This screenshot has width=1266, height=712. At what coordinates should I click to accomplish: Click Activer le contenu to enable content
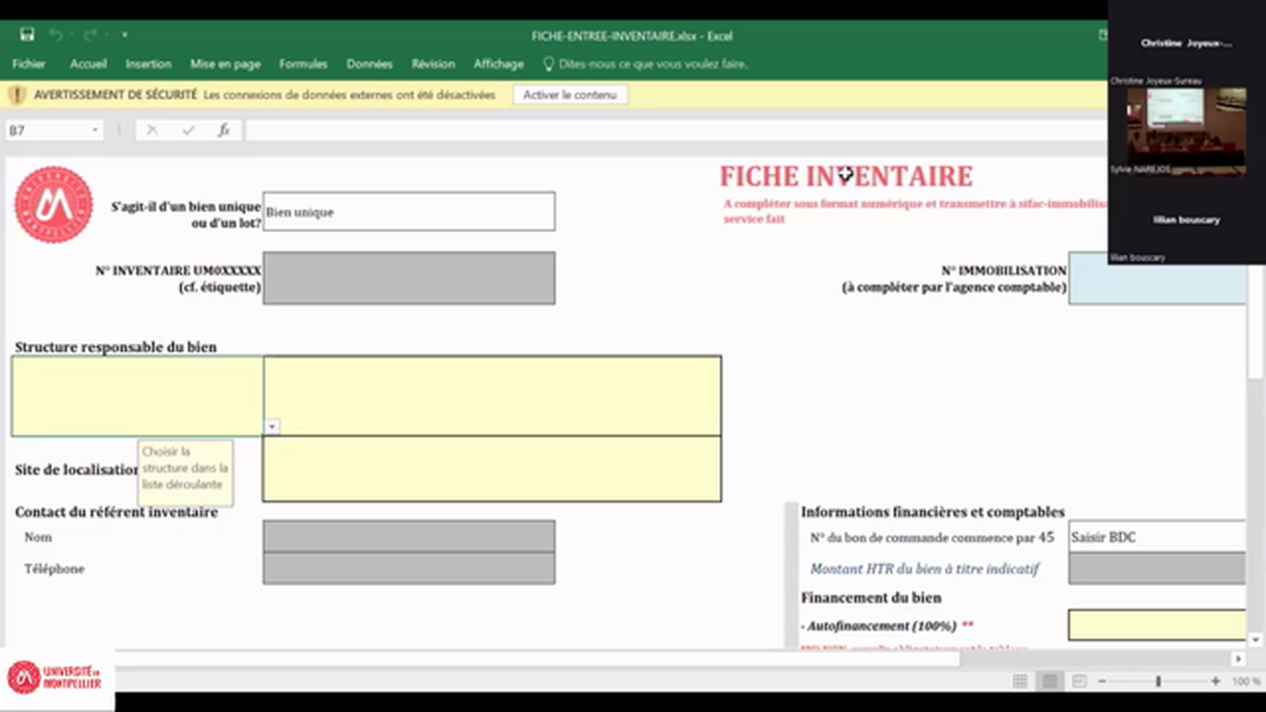(570, 94)
